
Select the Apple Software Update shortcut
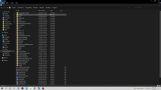(x=23, y=69)
